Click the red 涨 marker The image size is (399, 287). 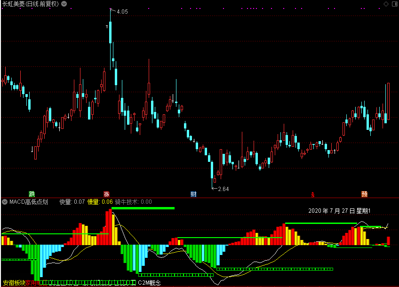(x=106, y=194)
